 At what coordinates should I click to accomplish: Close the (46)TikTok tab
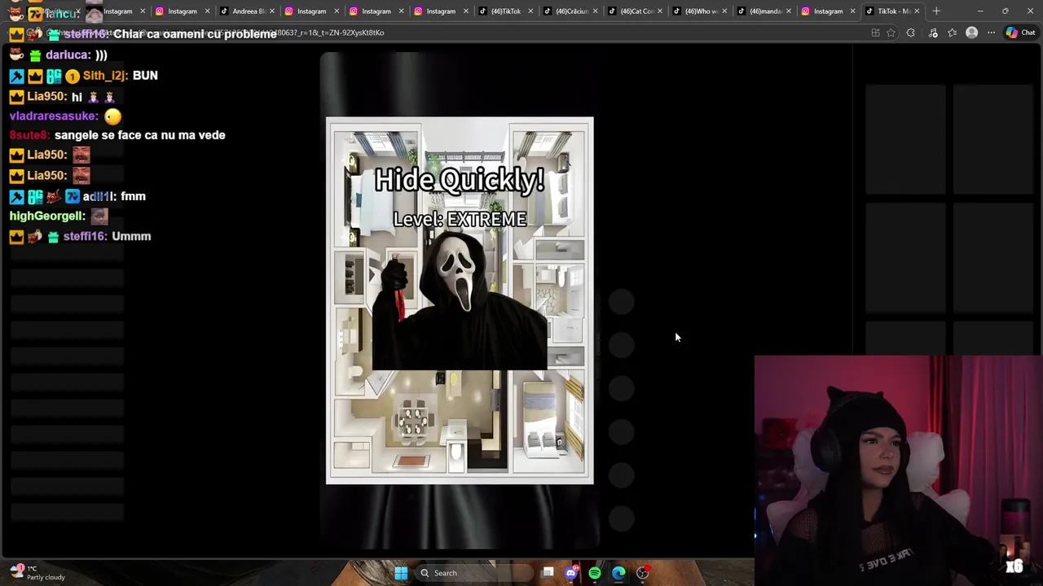tap(530, 11)
